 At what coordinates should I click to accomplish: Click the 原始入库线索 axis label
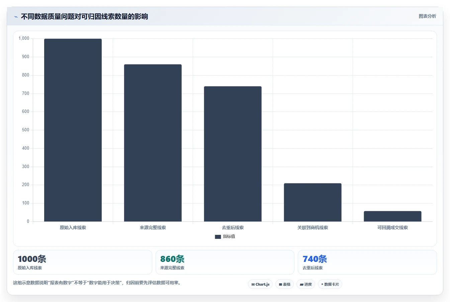click(x=73, y=228)
